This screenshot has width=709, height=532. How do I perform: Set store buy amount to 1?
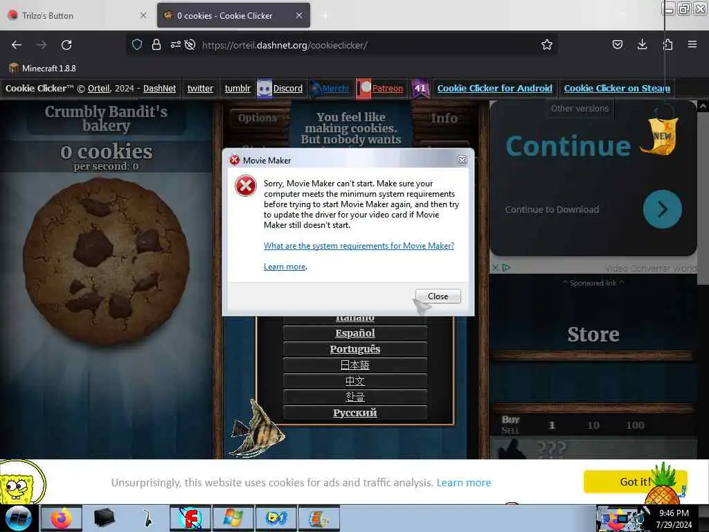(x=551, y=425)
